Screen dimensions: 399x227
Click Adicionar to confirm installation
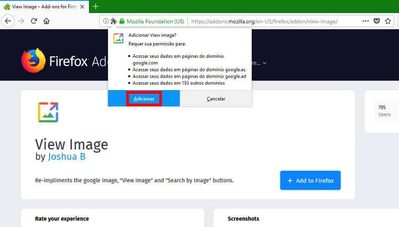coord(144,99)
